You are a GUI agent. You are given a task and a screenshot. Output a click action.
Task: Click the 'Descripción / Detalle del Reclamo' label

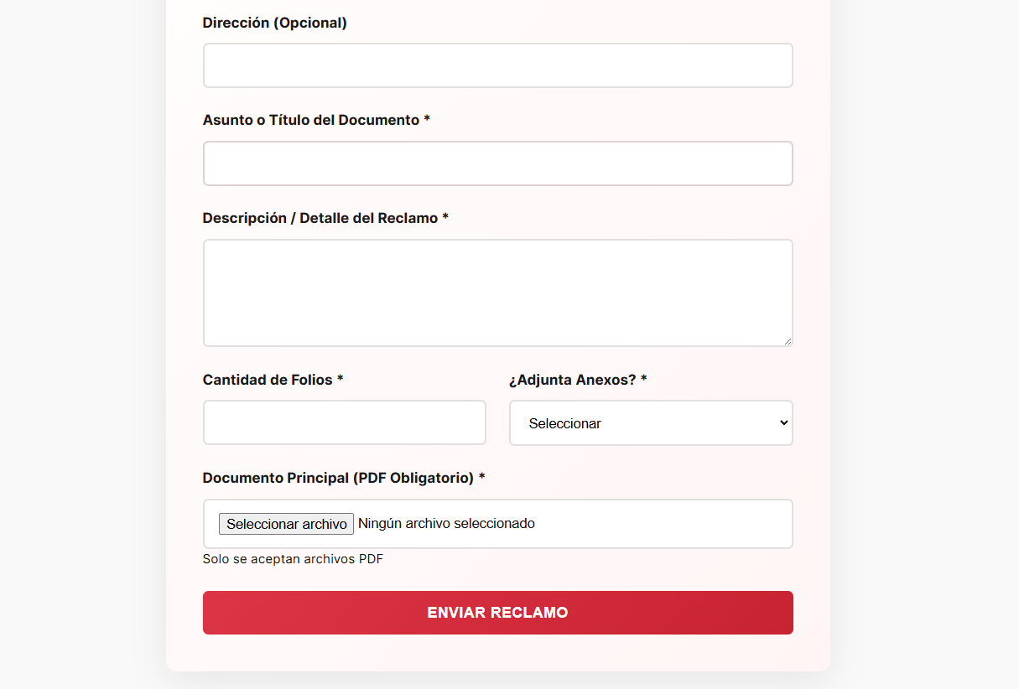coord(320,218)
